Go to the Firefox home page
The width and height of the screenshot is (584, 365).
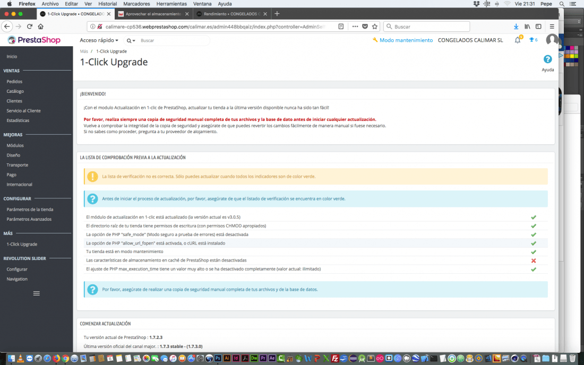coord(41,27)
